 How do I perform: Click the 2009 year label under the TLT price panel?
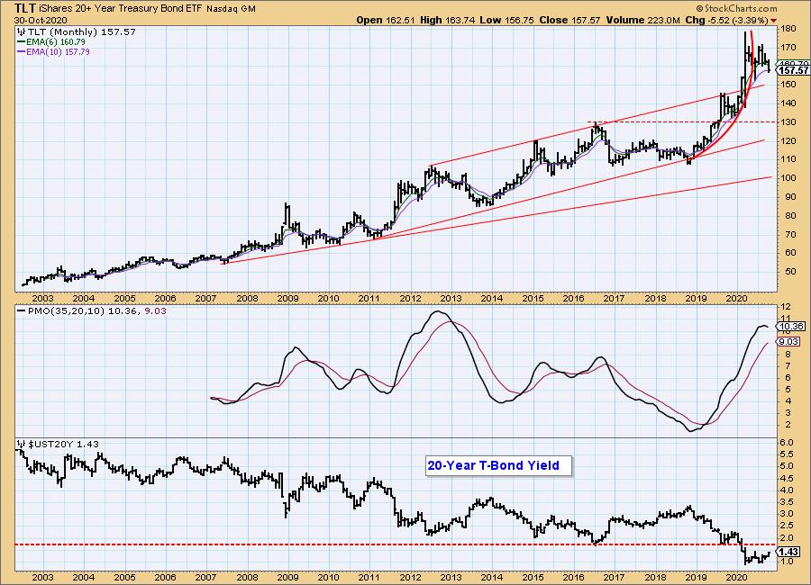pyautogui.click(x=287, y=298)
